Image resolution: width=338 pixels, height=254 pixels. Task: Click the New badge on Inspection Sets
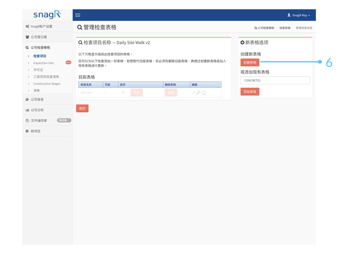pos(68,63)
